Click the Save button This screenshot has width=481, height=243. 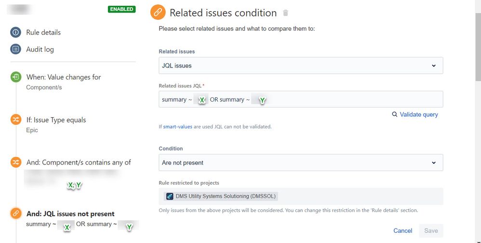(x=431, y=230)
